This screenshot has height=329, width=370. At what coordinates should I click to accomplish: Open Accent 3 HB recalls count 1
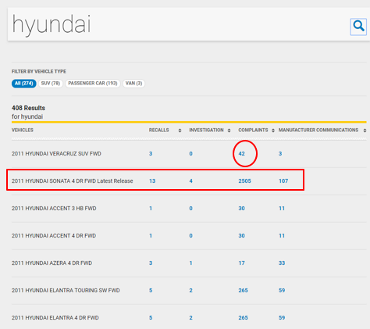pos(151,209)
